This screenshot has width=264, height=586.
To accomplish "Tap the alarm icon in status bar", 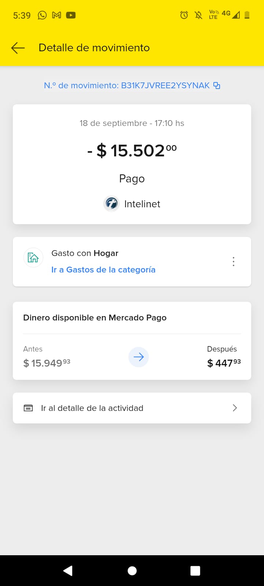I will point(184,15).
